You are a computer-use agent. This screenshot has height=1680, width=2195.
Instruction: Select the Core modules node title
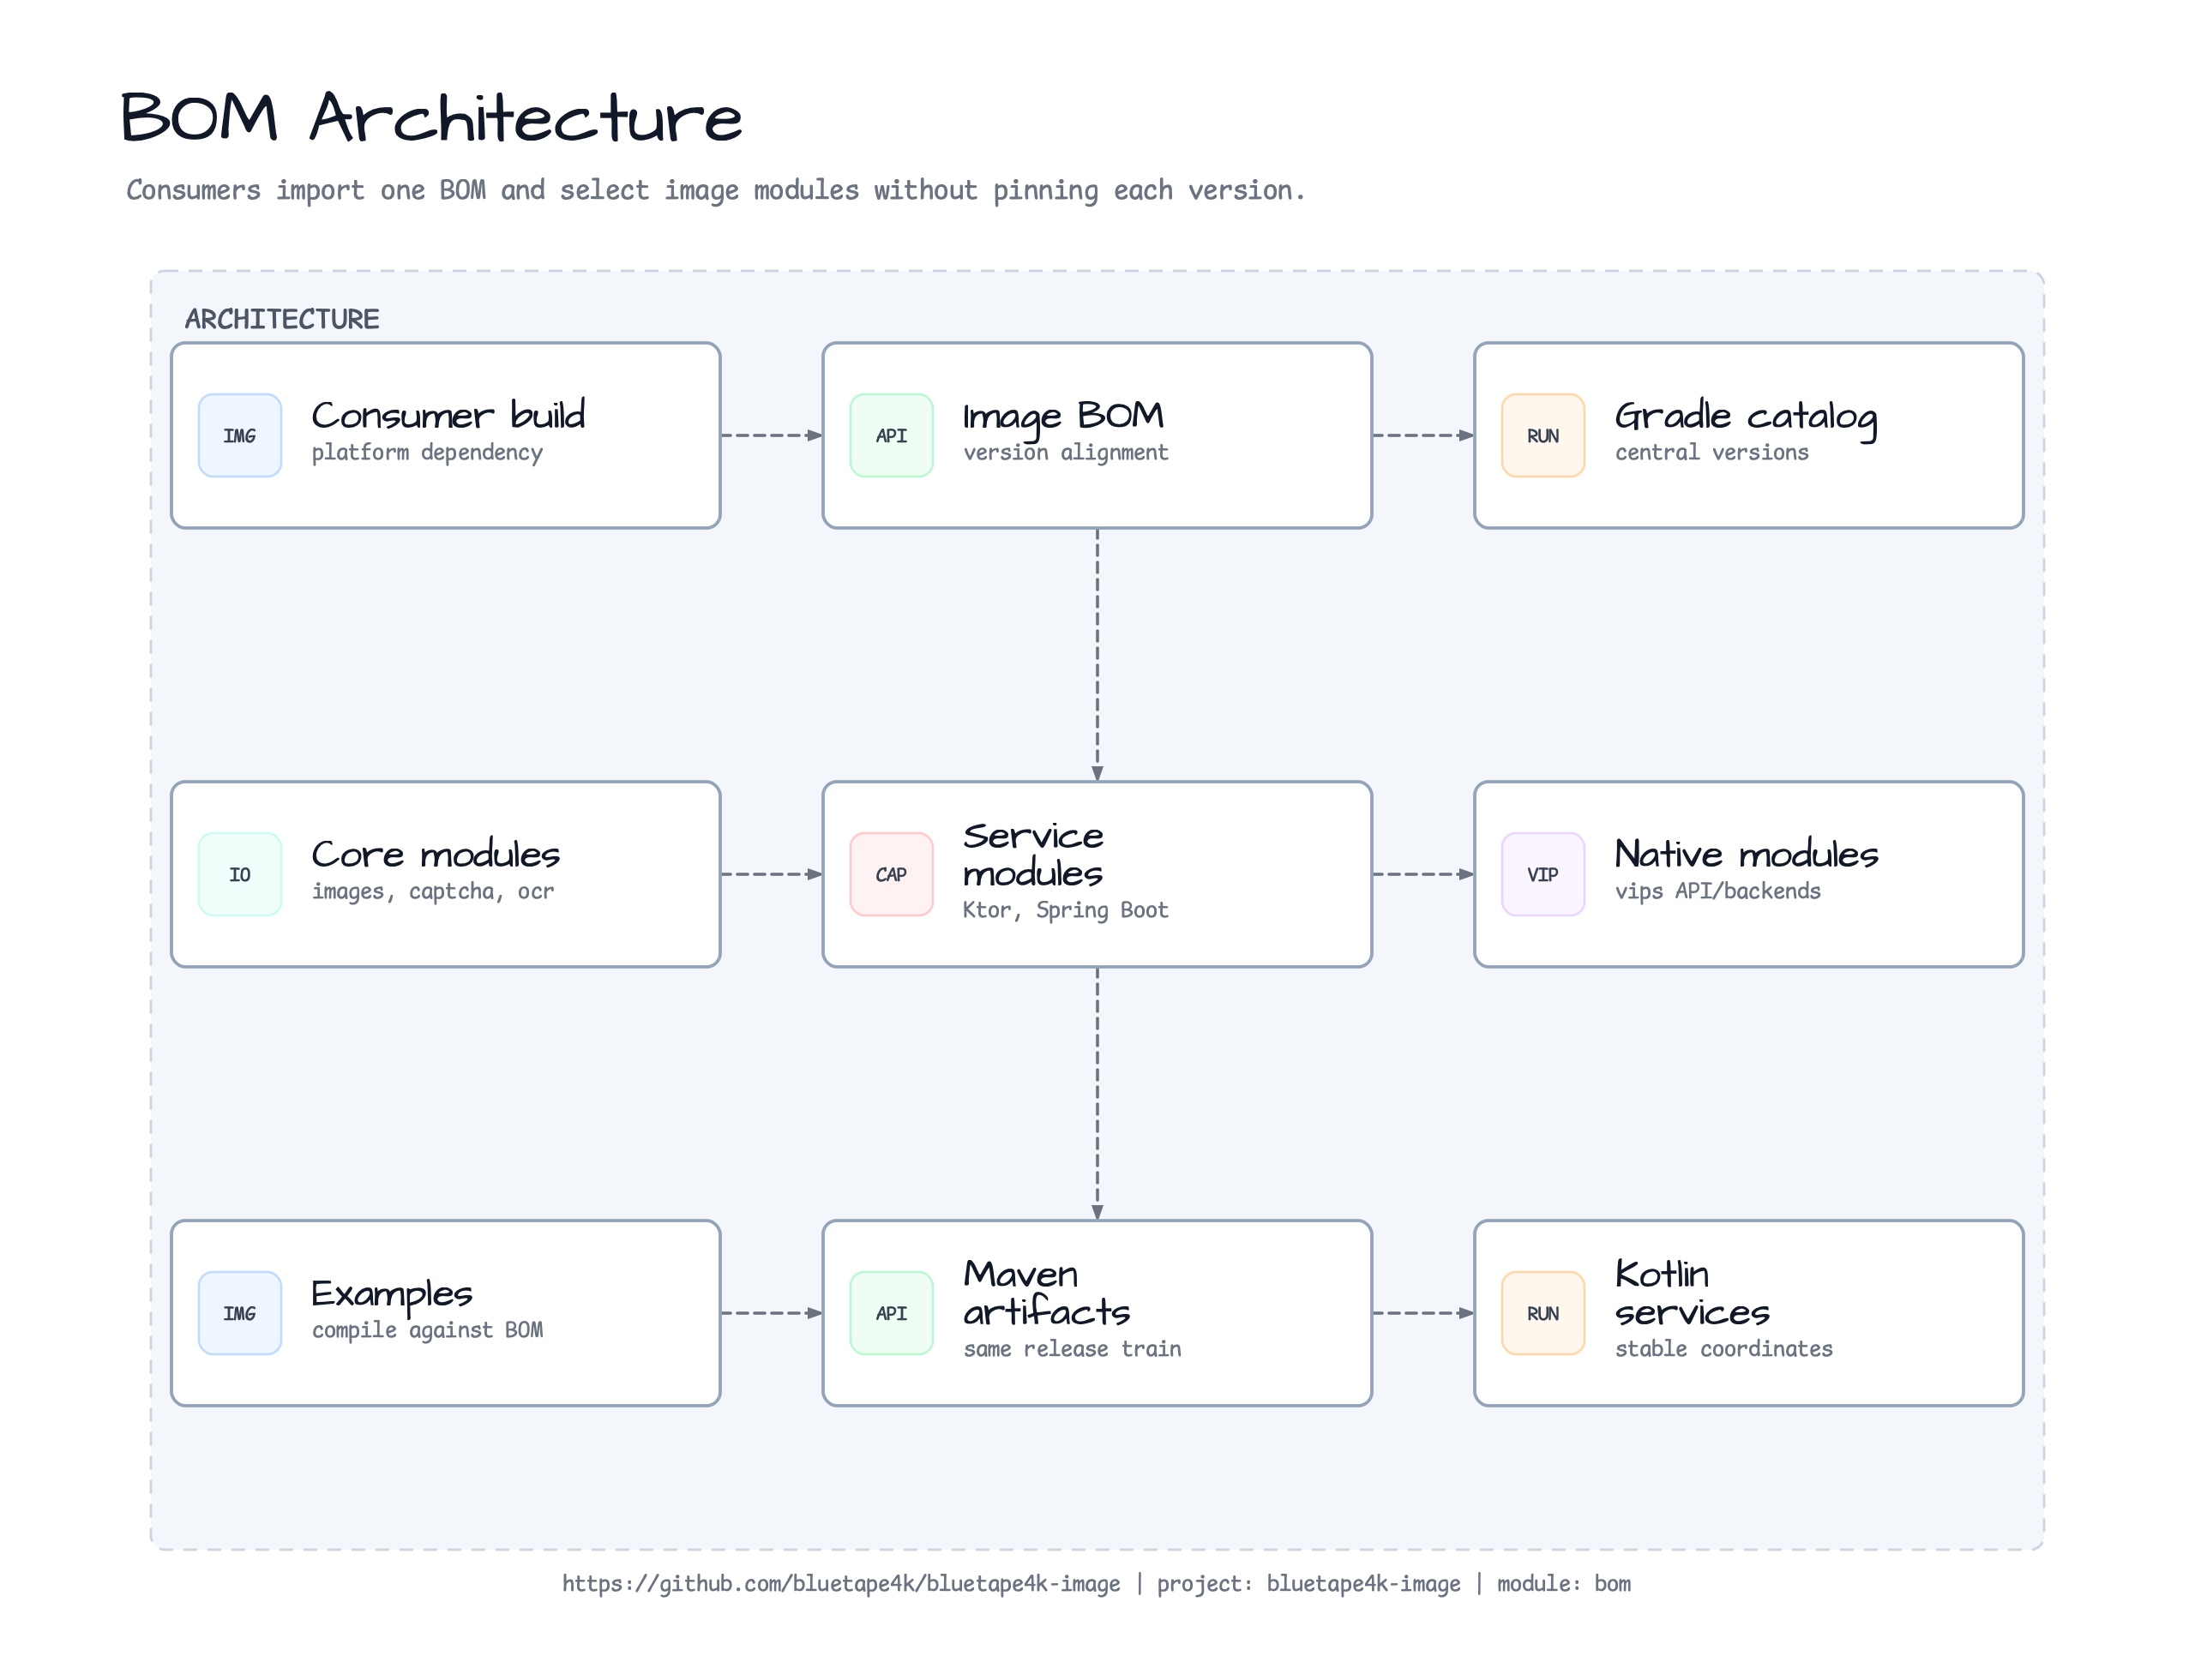[x=436, y=855]
